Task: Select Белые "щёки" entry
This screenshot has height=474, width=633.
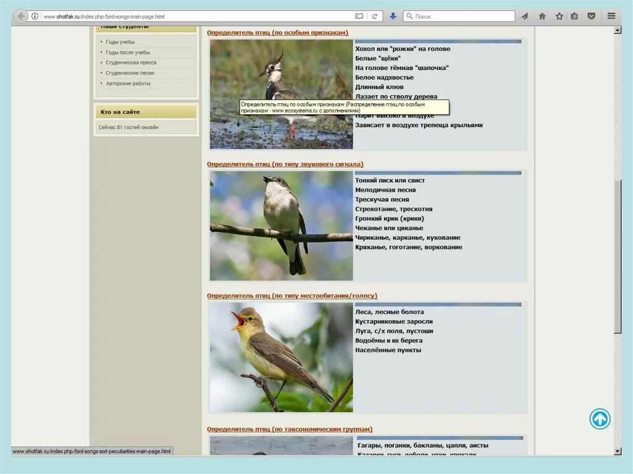Action: point(378,59)
